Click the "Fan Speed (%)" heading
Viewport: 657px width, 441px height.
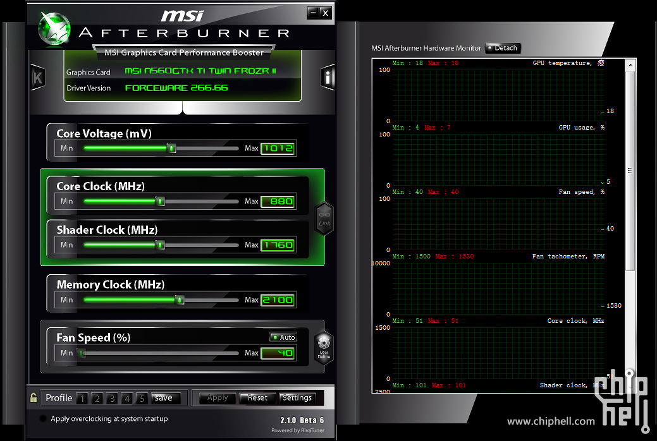pos(94,337)
